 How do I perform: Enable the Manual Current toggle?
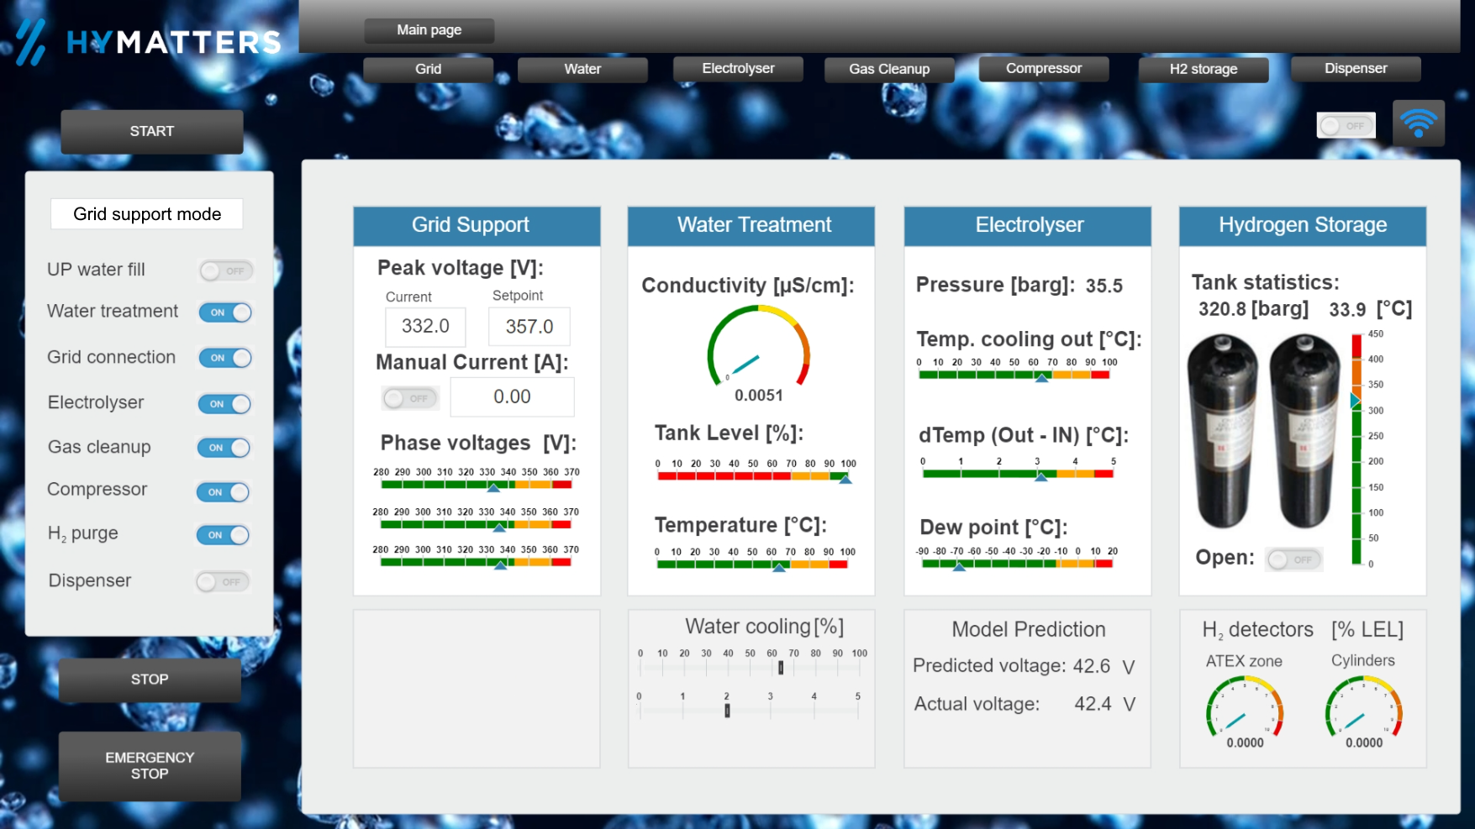click(410, 398)
